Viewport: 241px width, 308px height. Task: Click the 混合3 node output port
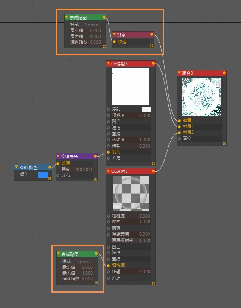[224, 73]
